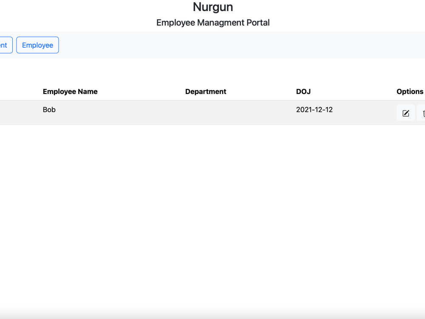Click the Options column header

coord(410,91)
